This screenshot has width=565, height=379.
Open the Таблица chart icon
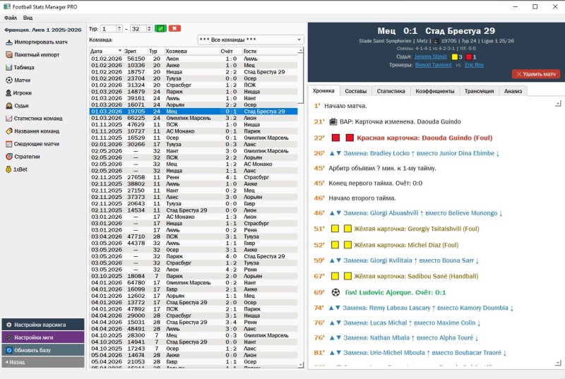click(9, 67)
